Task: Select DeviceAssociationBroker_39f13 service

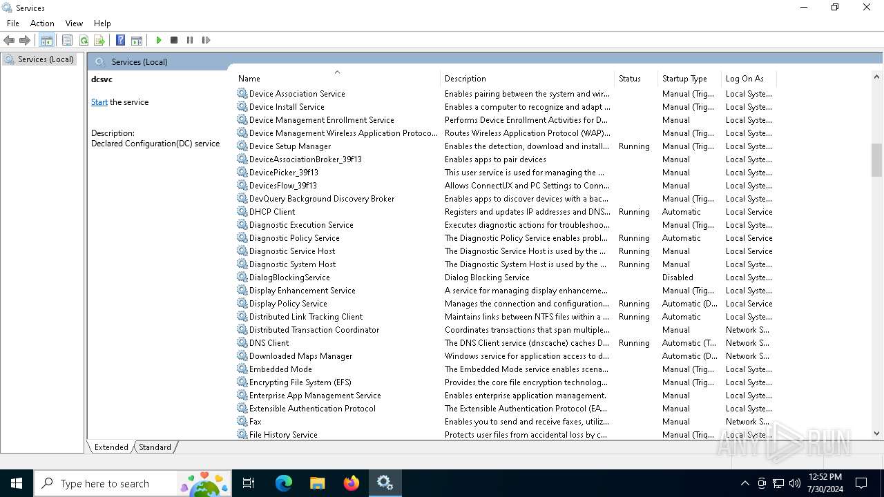Action: tap(505, 159)
